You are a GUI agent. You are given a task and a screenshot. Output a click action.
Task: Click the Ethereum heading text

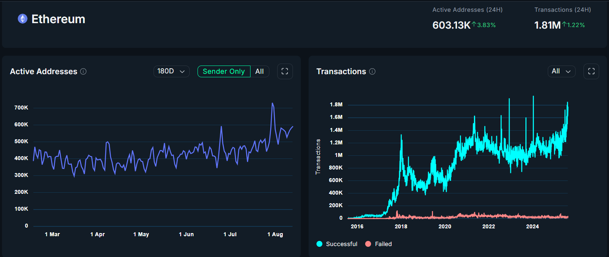pyautogui.click(x=58, y=19)
